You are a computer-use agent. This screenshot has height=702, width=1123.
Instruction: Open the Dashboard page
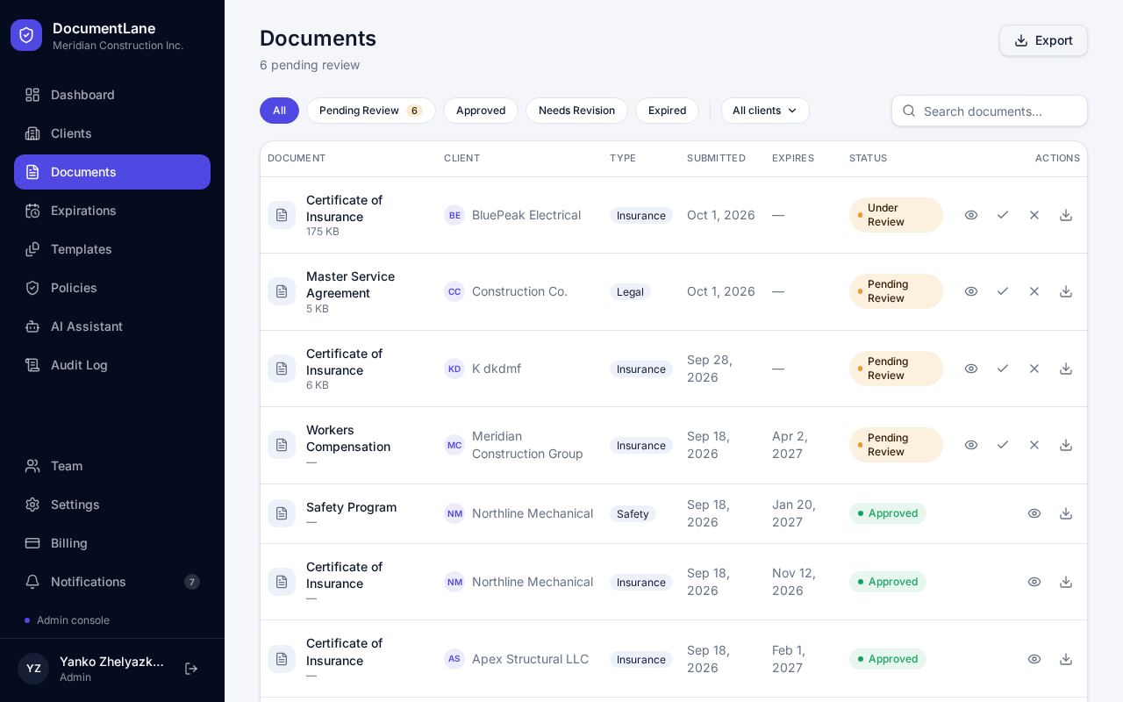point(112,95)
